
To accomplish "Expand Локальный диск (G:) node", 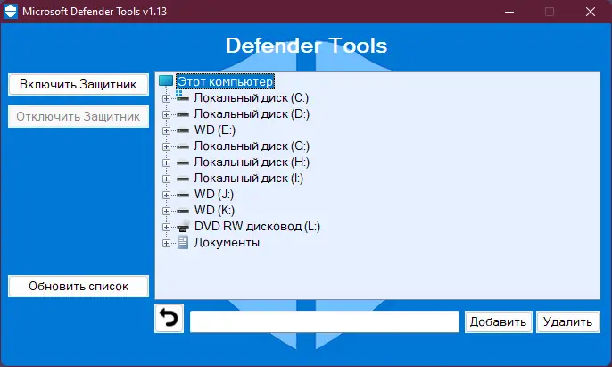I will tap(166, 146).
